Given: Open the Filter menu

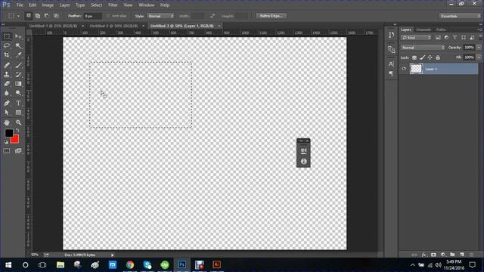Looking at the screenshot, I should pyautogui.click(x=113, y=5).
